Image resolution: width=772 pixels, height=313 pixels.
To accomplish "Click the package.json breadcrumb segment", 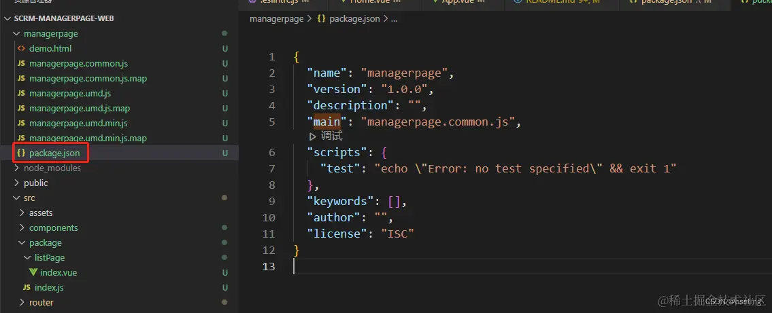I will click(x=353, y=19).
